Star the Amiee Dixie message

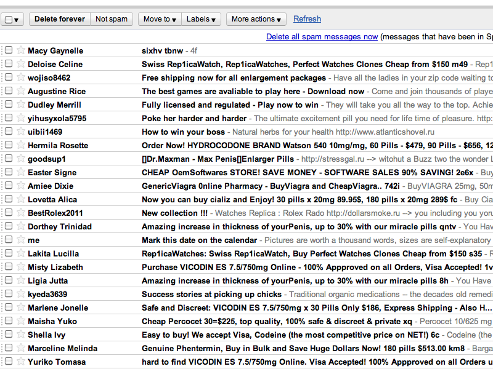[x=21, y=185]
